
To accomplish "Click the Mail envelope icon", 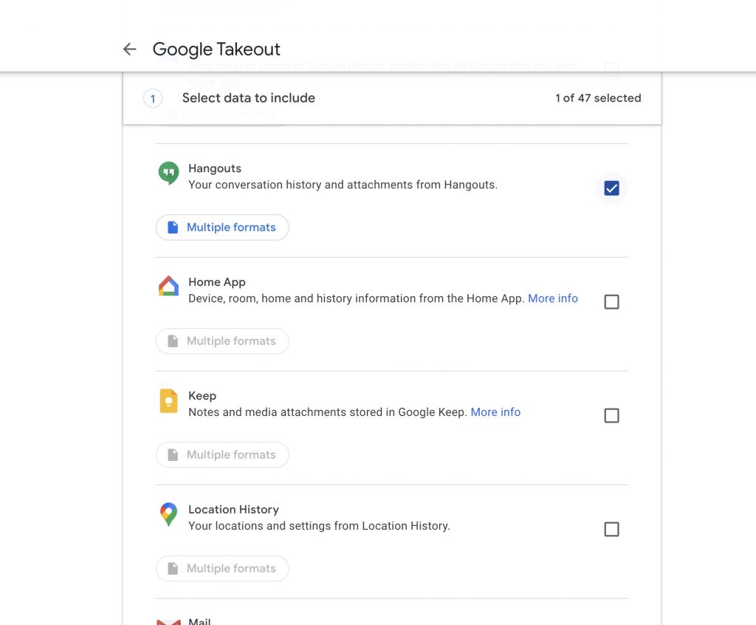I will 168,621.
